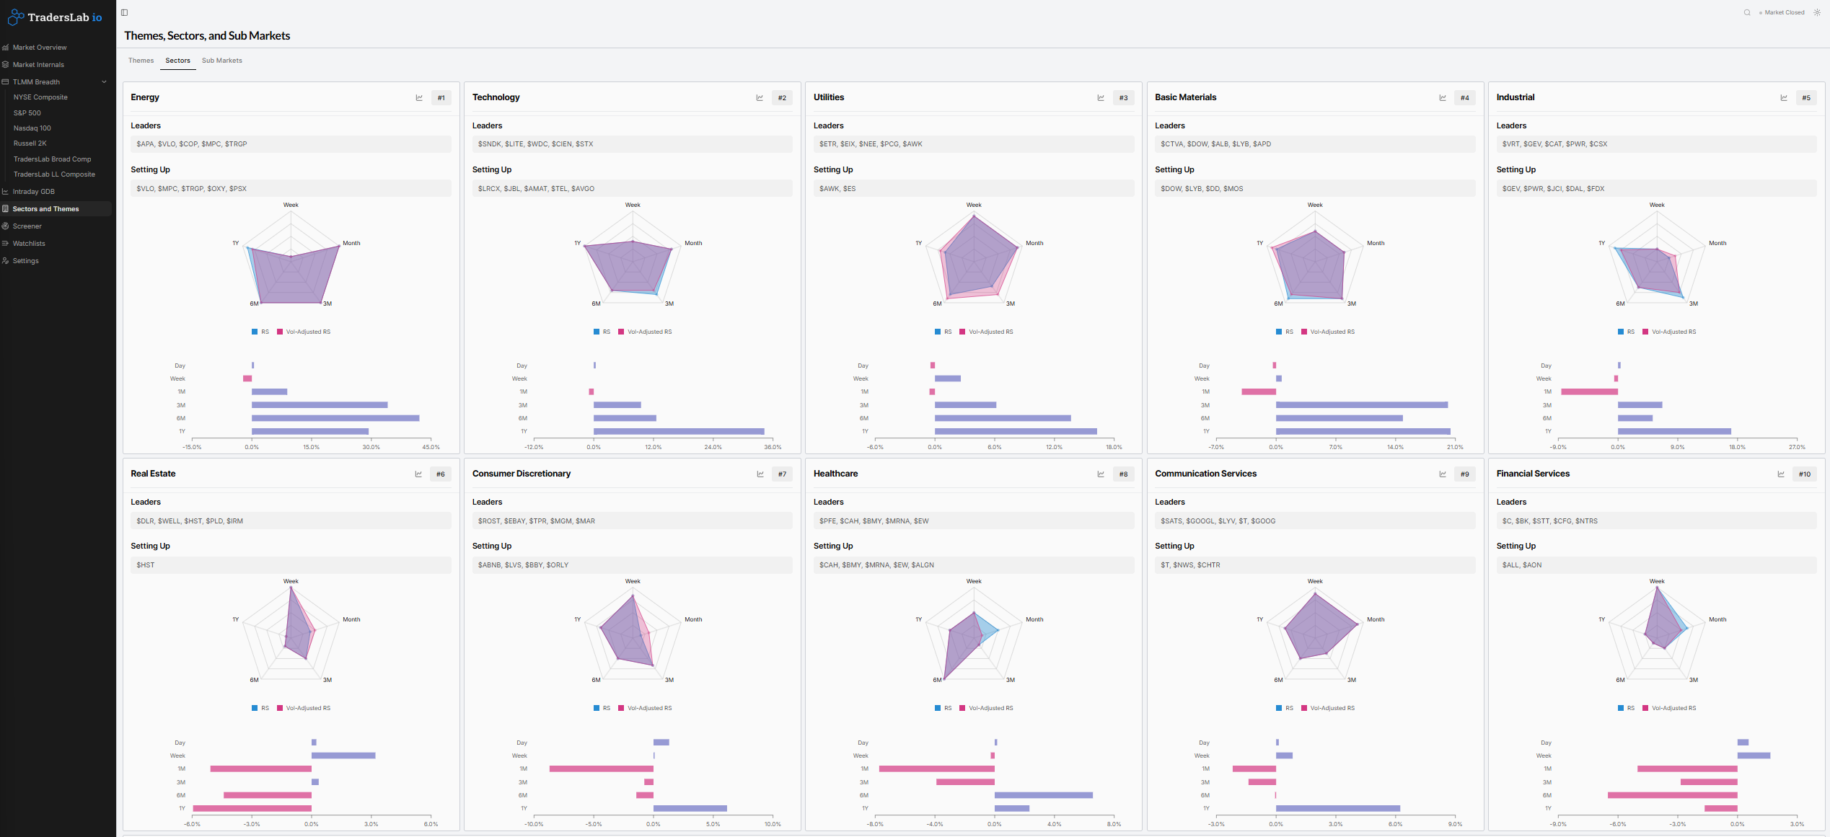Switch to the Sub Markets tab

tap(222, 61)
